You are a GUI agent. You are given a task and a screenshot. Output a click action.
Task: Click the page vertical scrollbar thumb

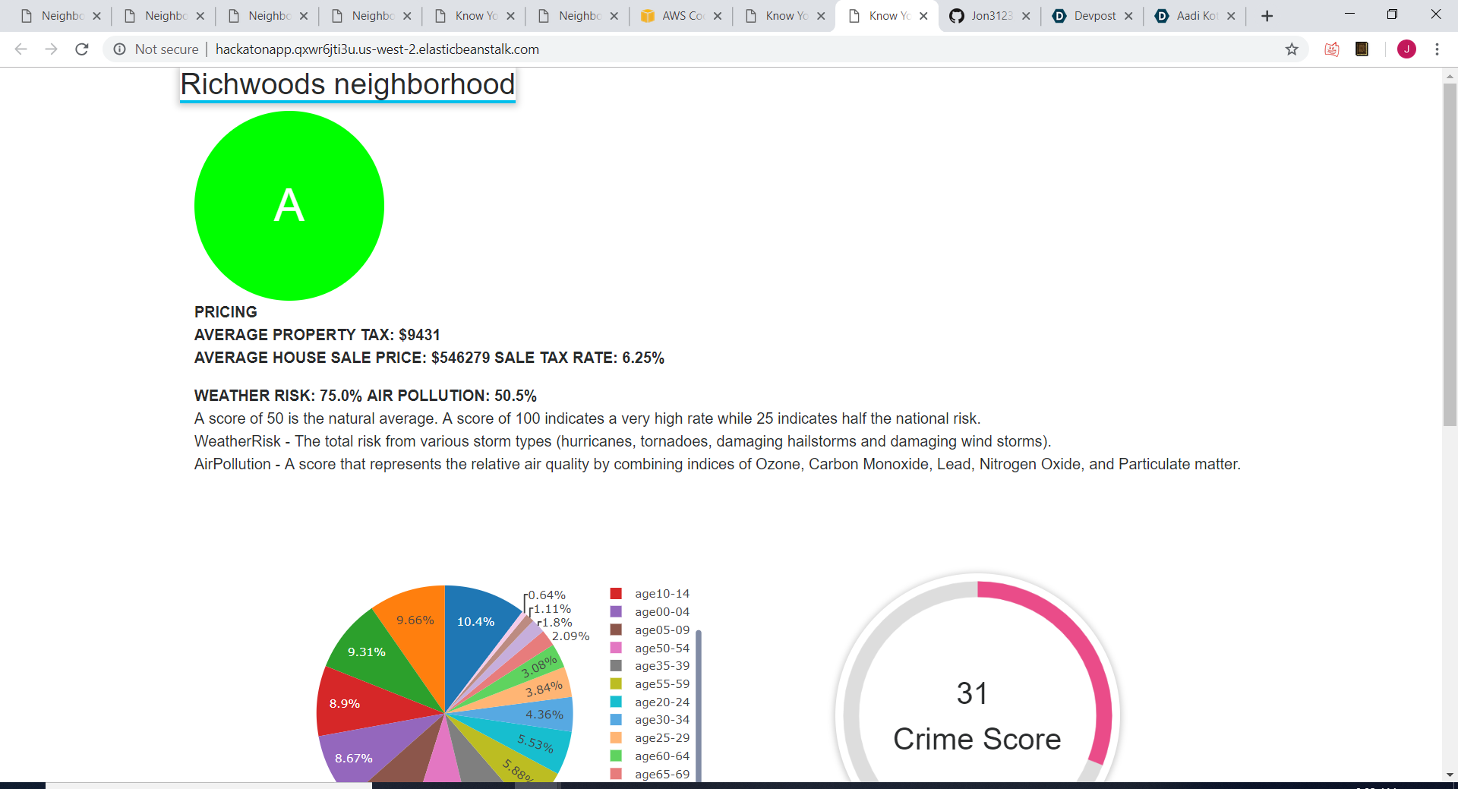[1450, 254]
